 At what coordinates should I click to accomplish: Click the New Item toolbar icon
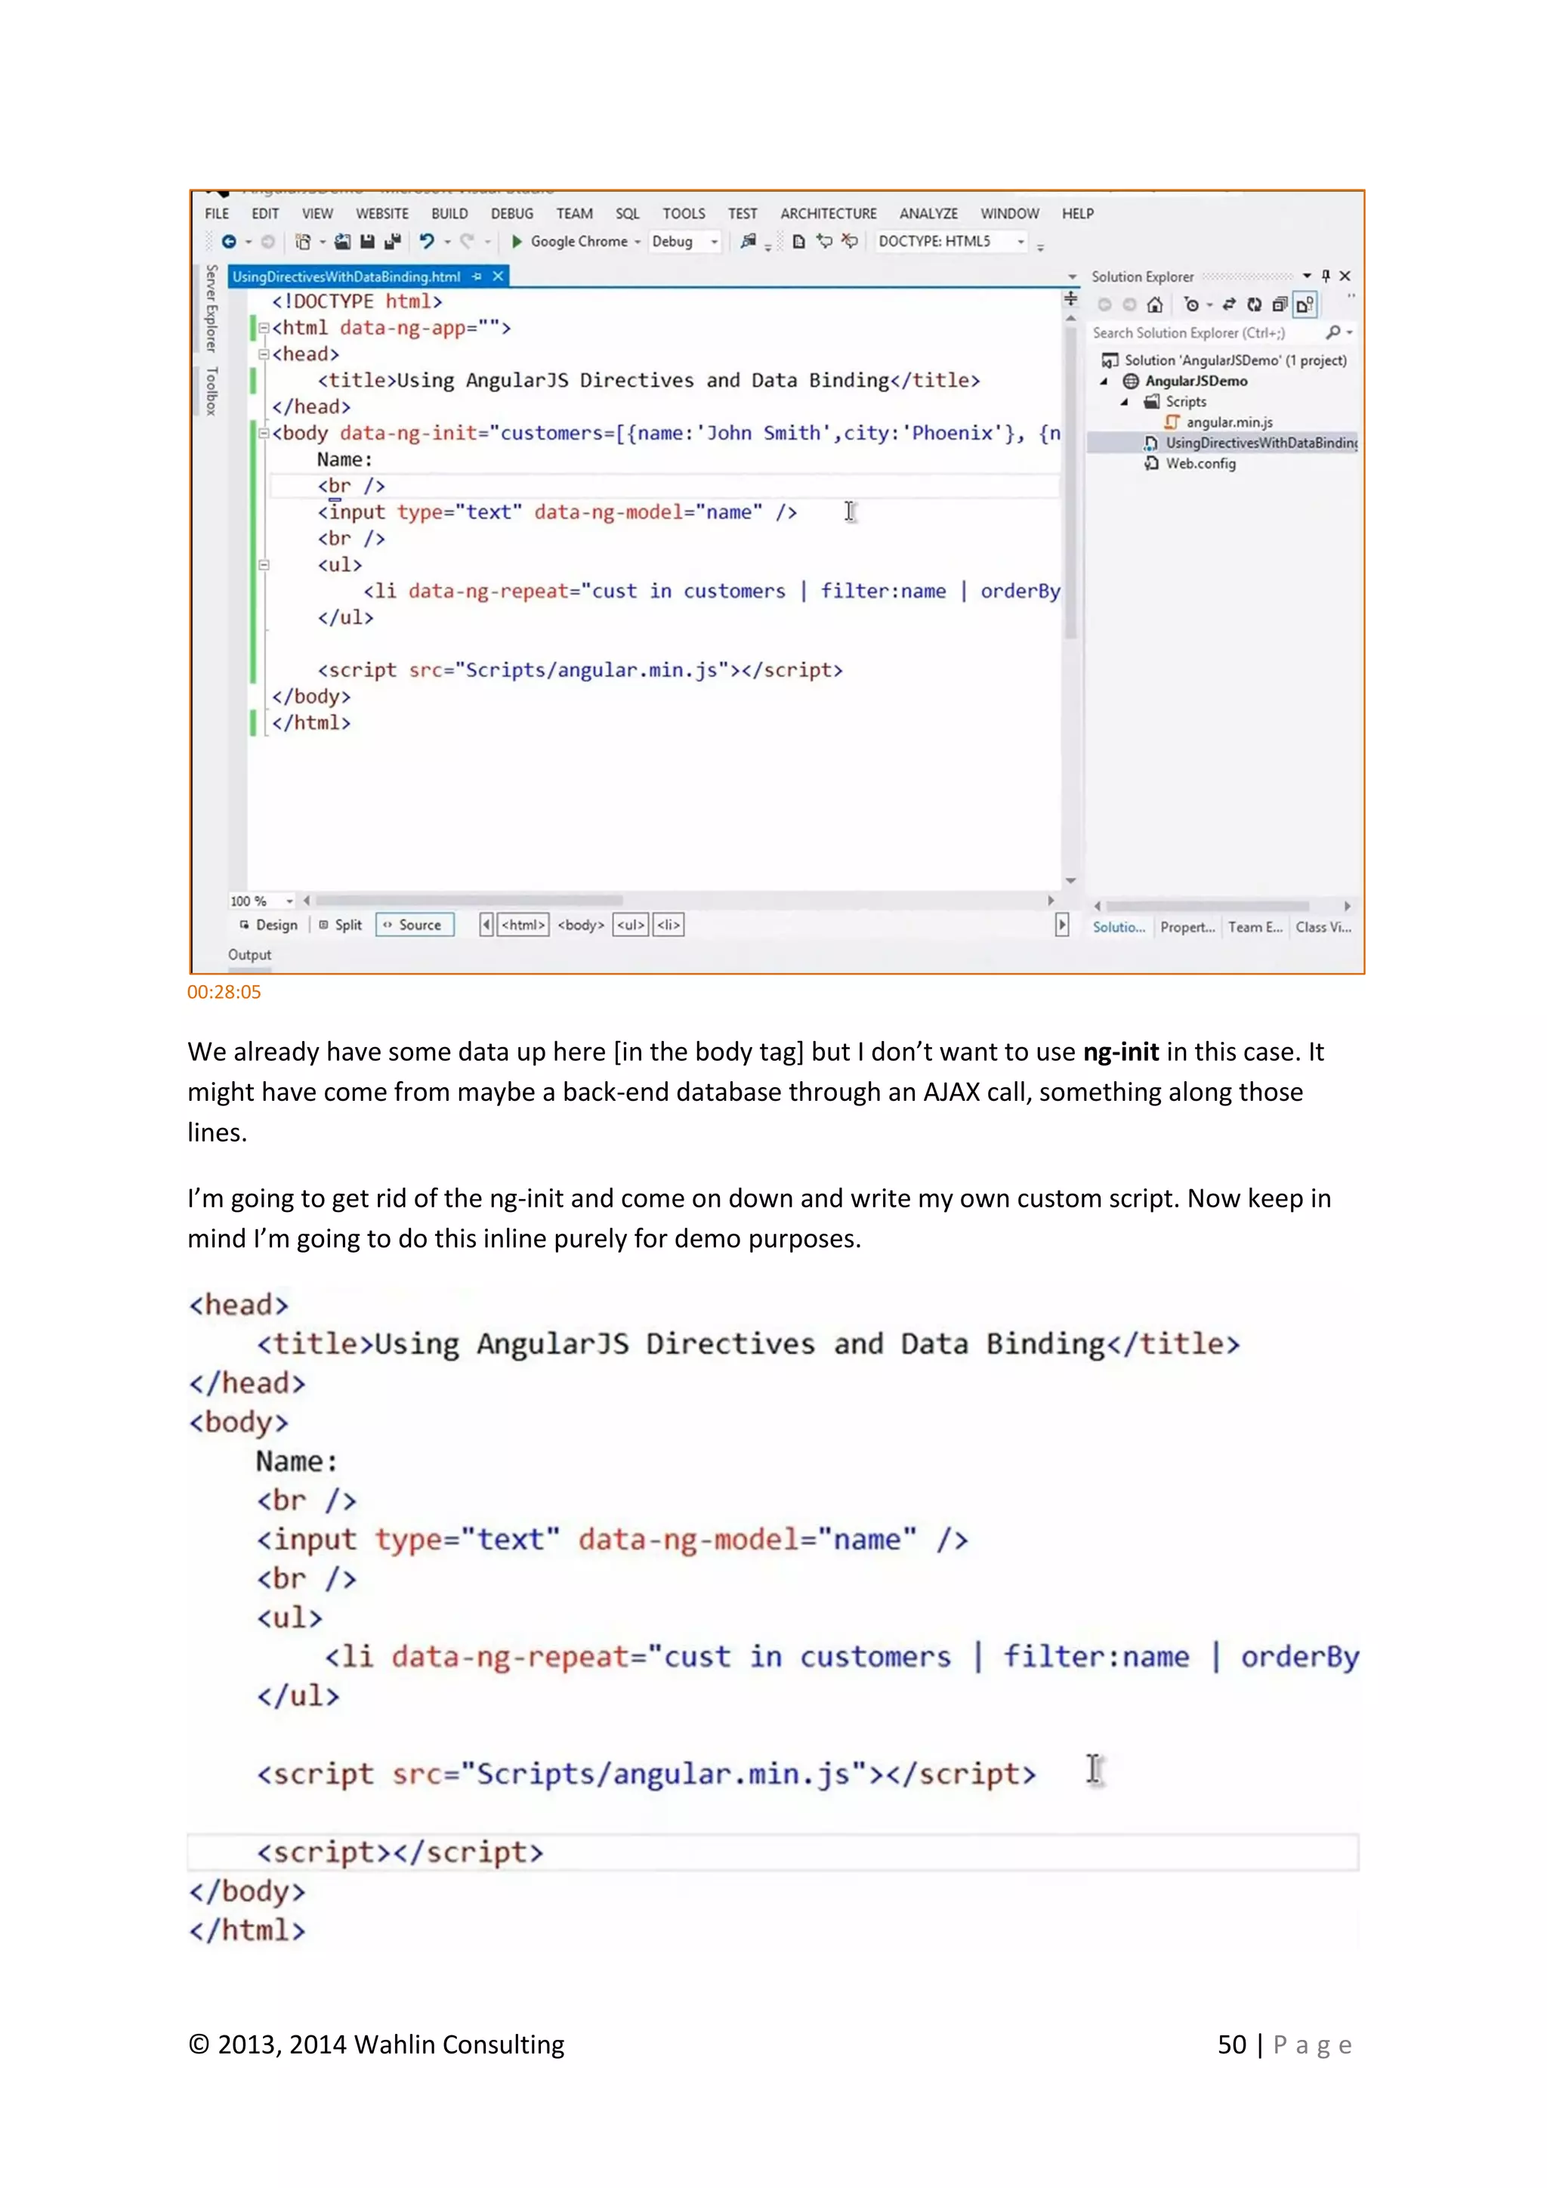point(303,242)
